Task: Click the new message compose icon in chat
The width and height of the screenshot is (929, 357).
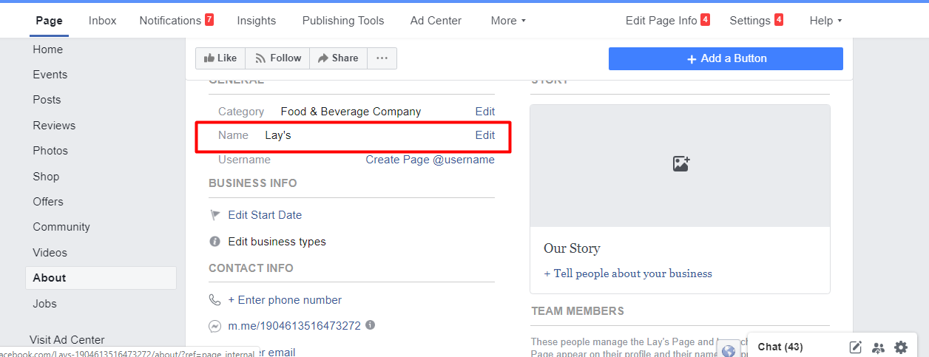Action: pyautogui.click(x=856, y=347)
